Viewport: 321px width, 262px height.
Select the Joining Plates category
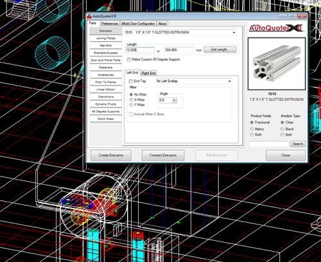click(106, 38)
